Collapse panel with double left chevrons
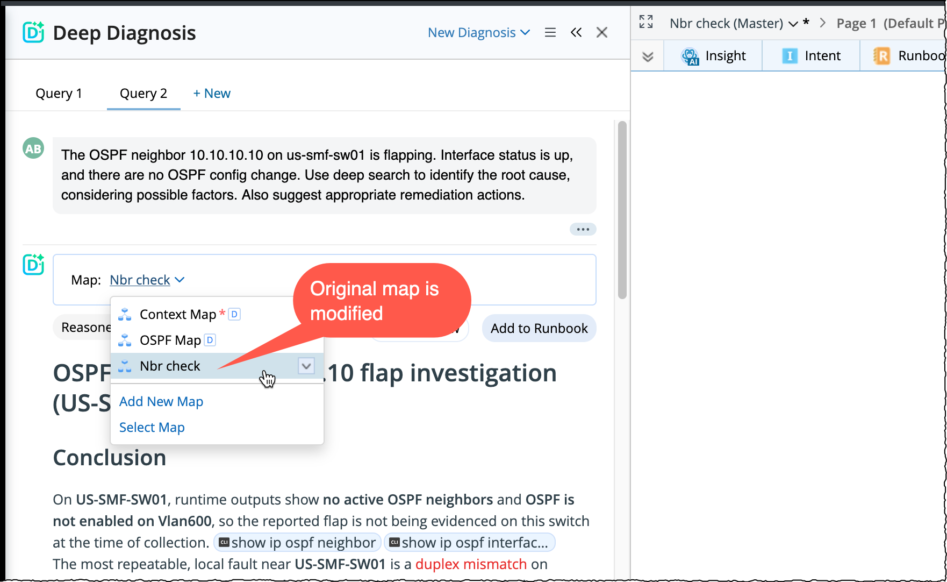Screen dimensions: 947x582 576,33
